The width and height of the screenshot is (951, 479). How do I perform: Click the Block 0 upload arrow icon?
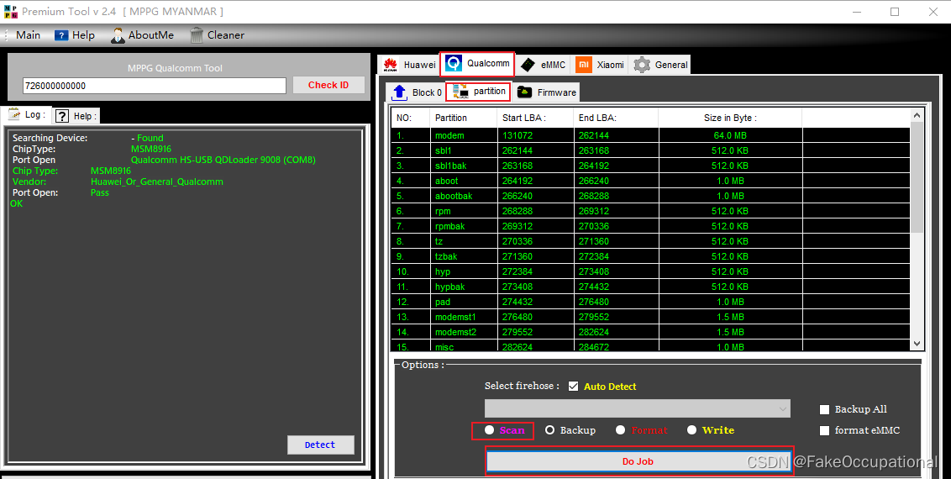point(399,92)
